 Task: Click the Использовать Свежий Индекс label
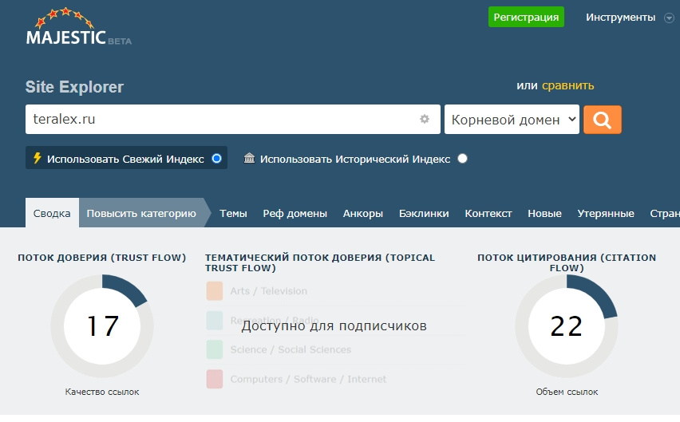click(x=125, y=159)
